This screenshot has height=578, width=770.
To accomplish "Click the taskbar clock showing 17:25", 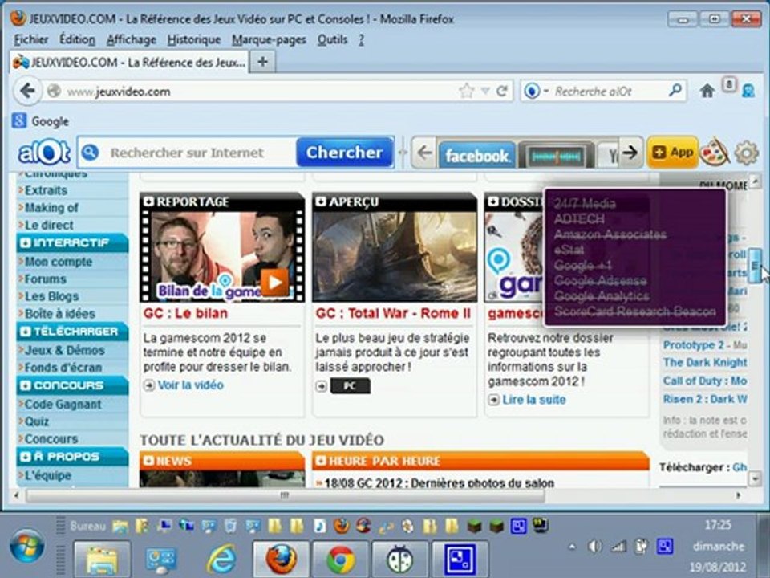I will point(717,525).
